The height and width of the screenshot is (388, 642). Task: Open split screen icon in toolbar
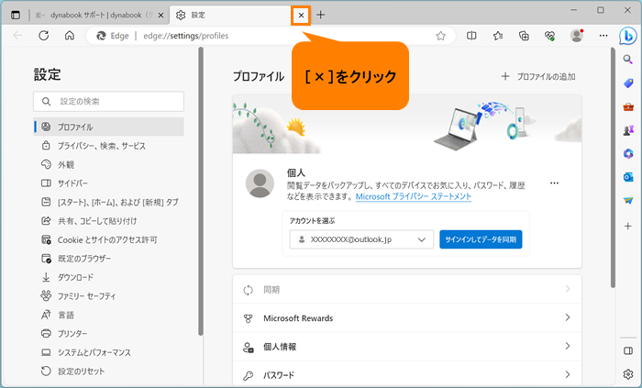(471, 36)
